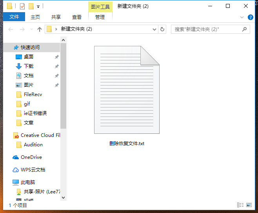Switch to large icons view in status bar
Screen dimensions: 258x213
pyautogui.click(x=249, y=205)
